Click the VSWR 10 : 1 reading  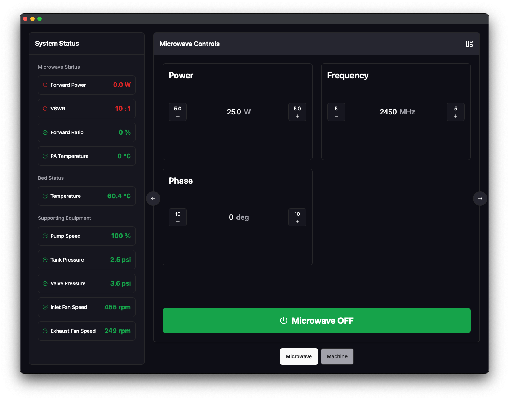pos(123,109)
